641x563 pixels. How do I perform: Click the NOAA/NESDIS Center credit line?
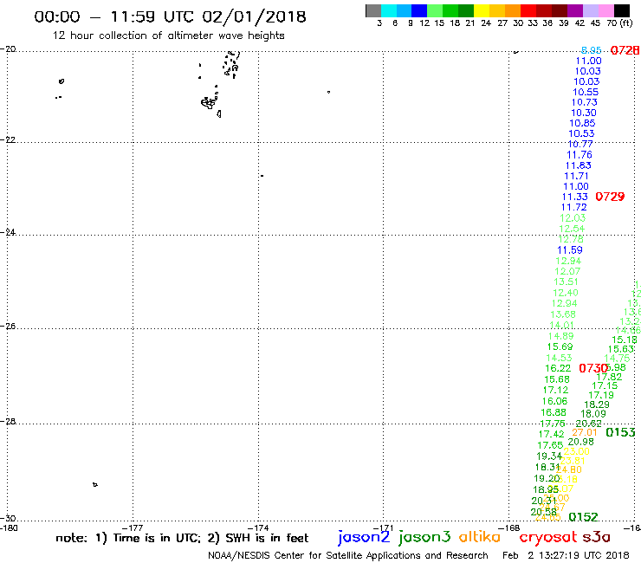point(348,556)
